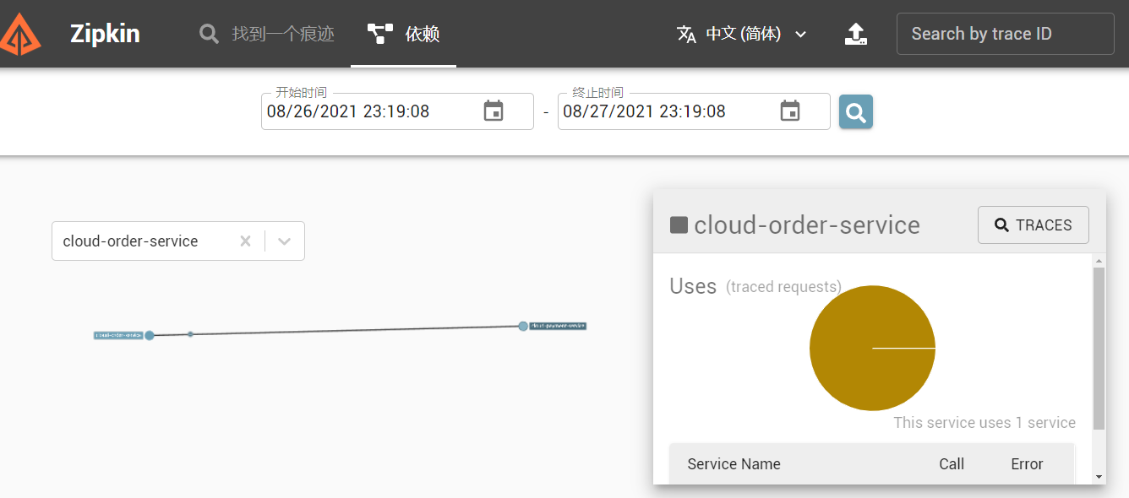The width and height of the screenshot is (1129, 498).
Task: Select the cloud-payment-service graph node
Action: (523, 326)
